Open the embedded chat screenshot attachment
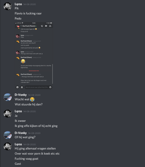Image resolution: width=145 pixels, height=167 pixels. tap(34, 56)
